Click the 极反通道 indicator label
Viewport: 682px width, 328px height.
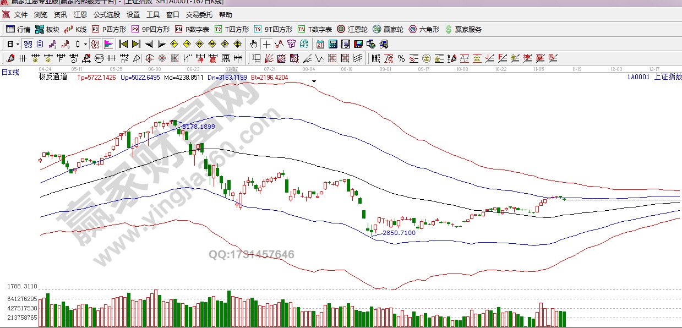[53, 78]
